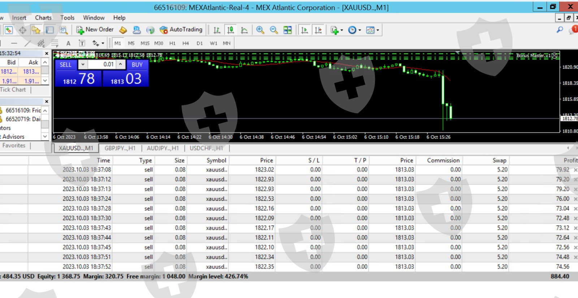Toggle the AutoTrading button
This screenshot has height=298, width=578.
tap(181, 30)
